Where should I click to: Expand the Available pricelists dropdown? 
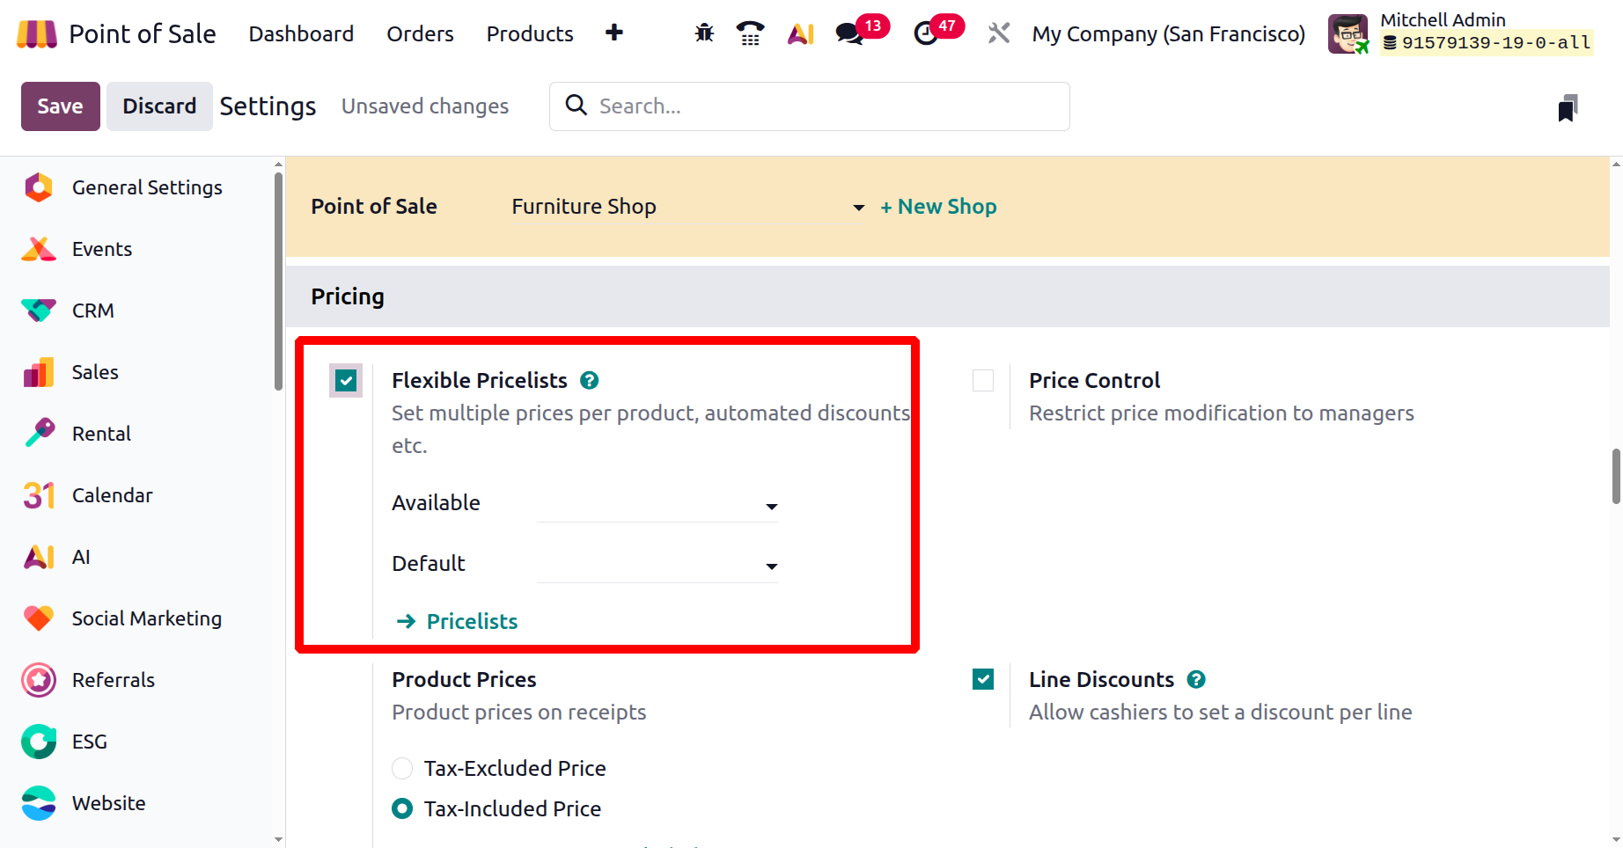pyautogui.click(x=657, y=505)
